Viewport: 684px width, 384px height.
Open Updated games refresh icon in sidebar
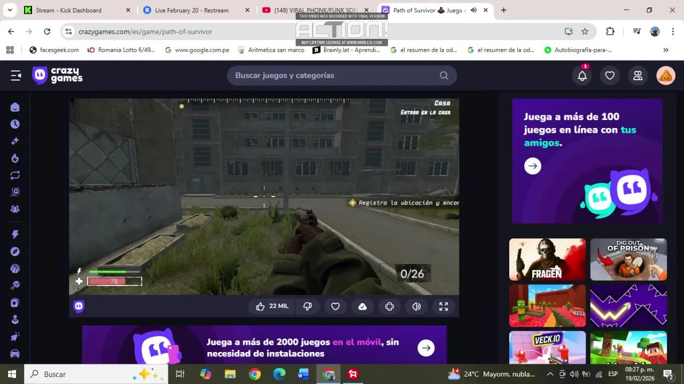pyautogui.click(x=15, y=175)
